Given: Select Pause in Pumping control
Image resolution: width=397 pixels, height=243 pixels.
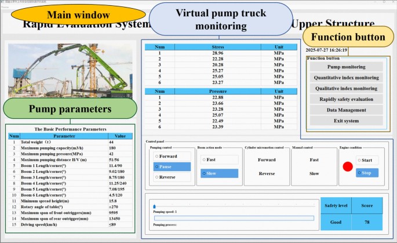Looking at the screenshot, I should coord(172,166).
